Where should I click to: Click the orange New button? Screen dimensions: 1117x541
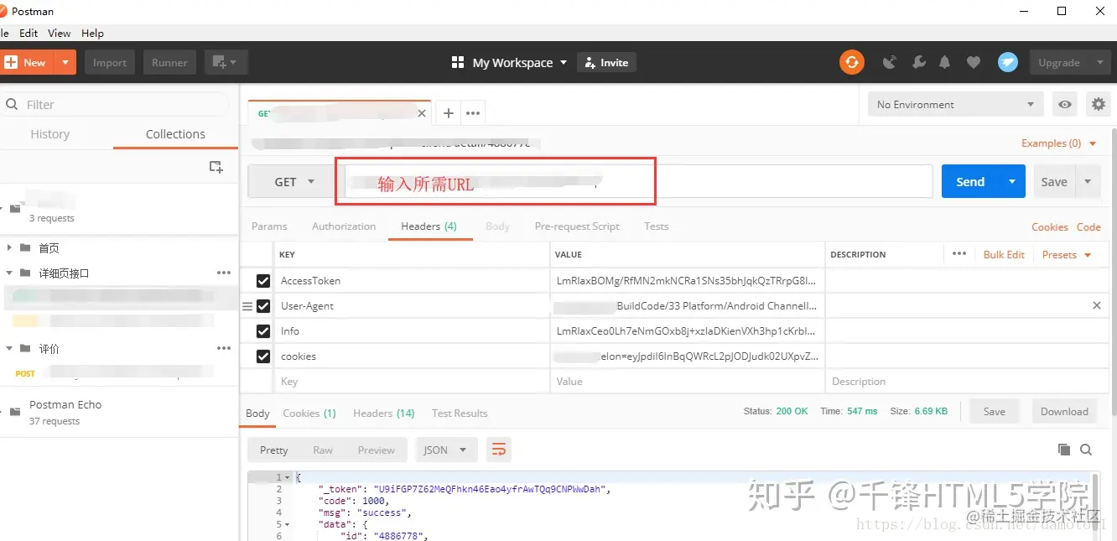(x=27, y=63)
